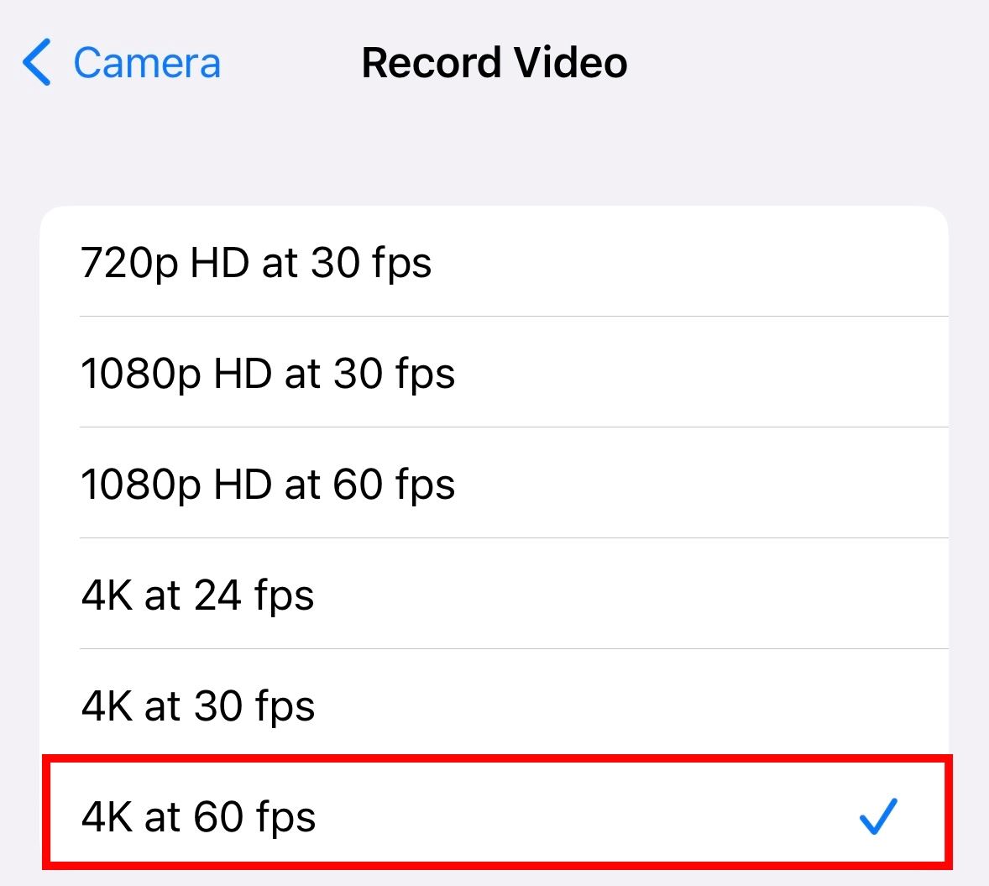Click the Record Video page title

tap(494, 62)
